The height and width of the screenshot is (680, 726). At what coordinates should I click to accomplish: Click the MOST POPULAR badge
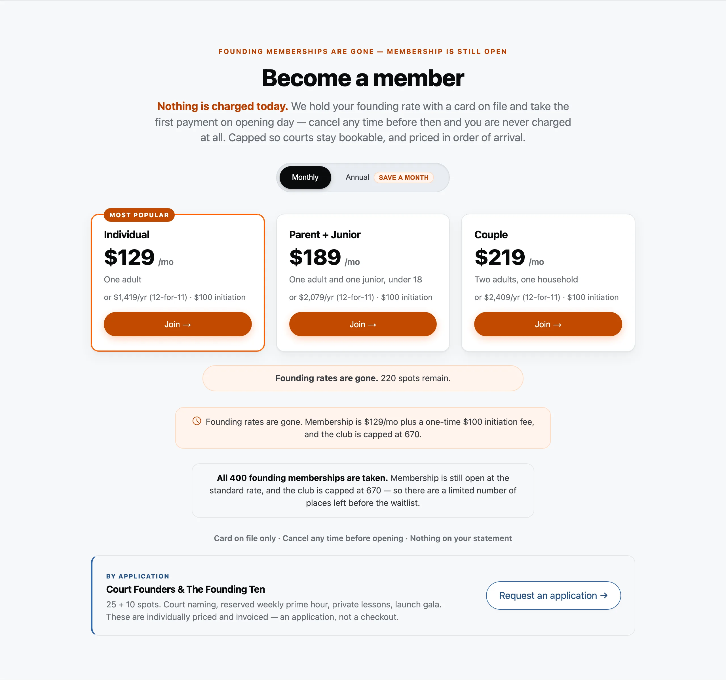139,215
